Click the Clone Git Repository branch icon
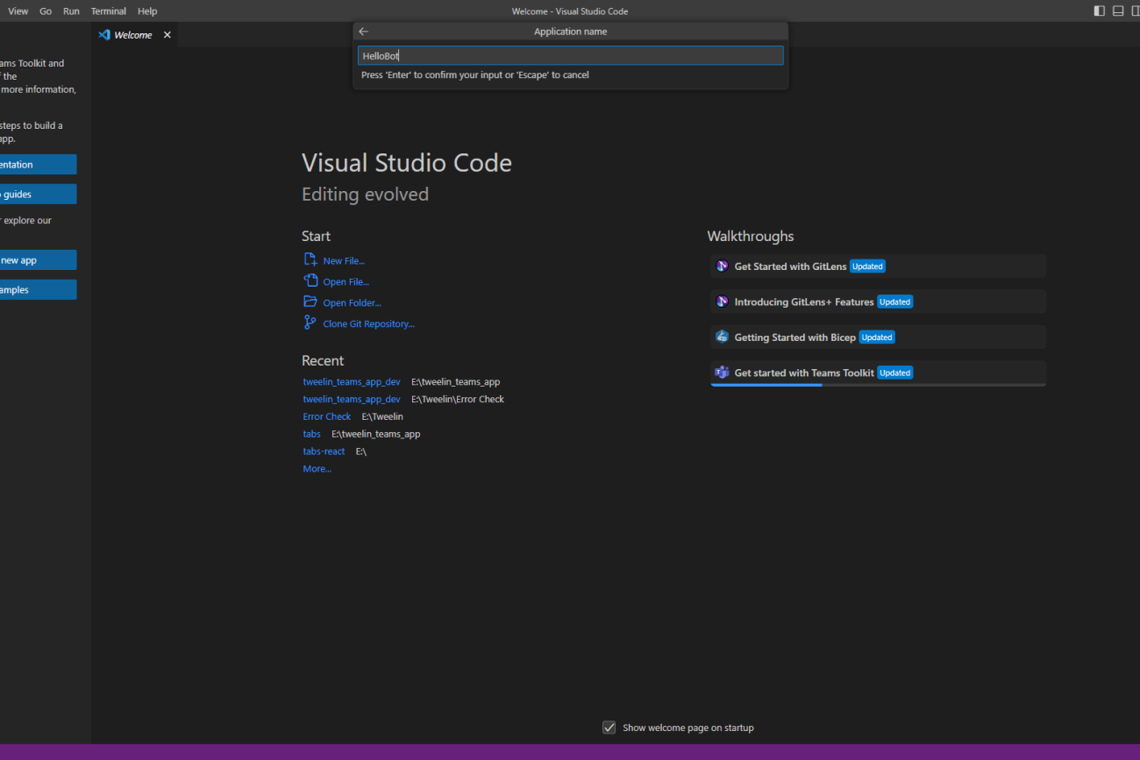 pyautogui.click(x=310, y=323)
